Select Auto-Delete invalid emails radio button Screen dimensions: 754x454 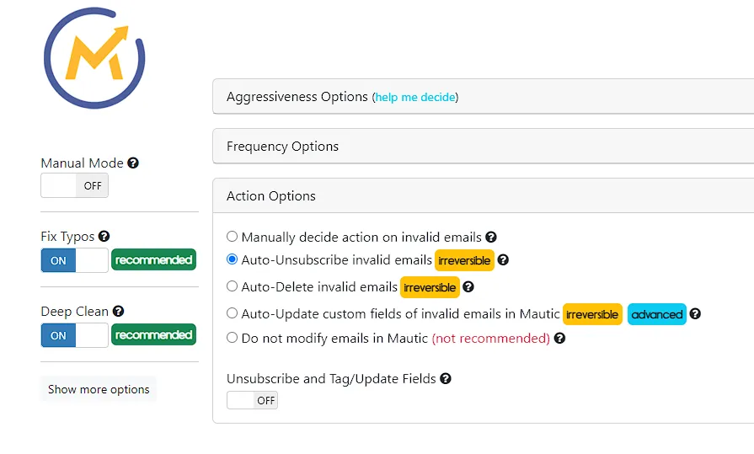(x=233, y=286)
